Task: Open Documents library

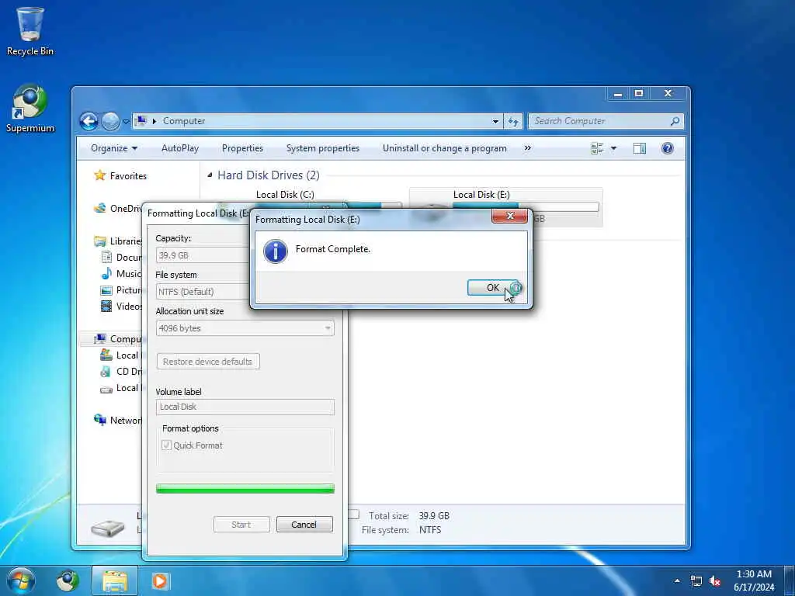Action: (x=122, y=258)
